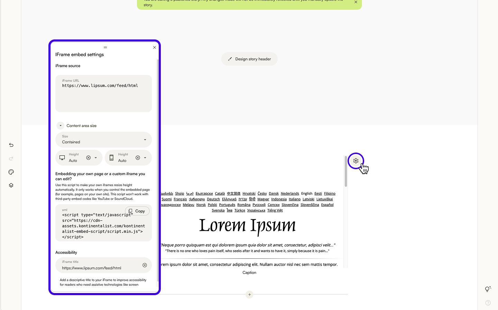Image resolution: width=498 pixels, height=310 pixels.
Task: Click Design story header button
Action: coord(249,59)
